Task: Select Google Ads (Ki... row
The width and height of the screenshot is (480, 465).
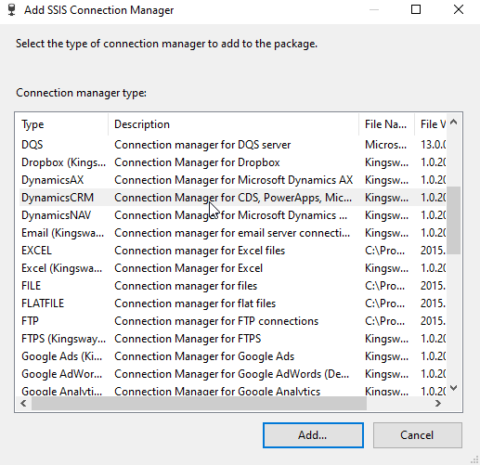Action: pos(232,356)
